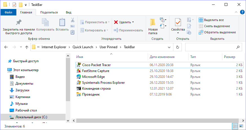Click the History icon in Открыть group
The width and height of the screenshot is (246, 130).
pyautogui.click(x=189, y=32)
